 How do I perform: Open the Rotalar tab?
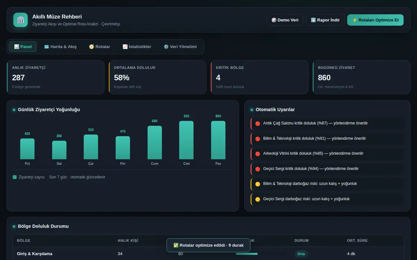pos(99,47)
